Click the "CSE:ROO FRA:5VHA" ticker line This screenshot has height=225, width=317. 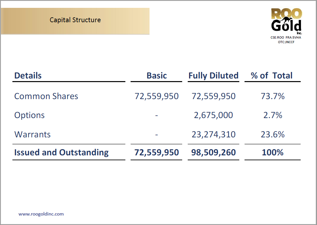pos(286,38)
